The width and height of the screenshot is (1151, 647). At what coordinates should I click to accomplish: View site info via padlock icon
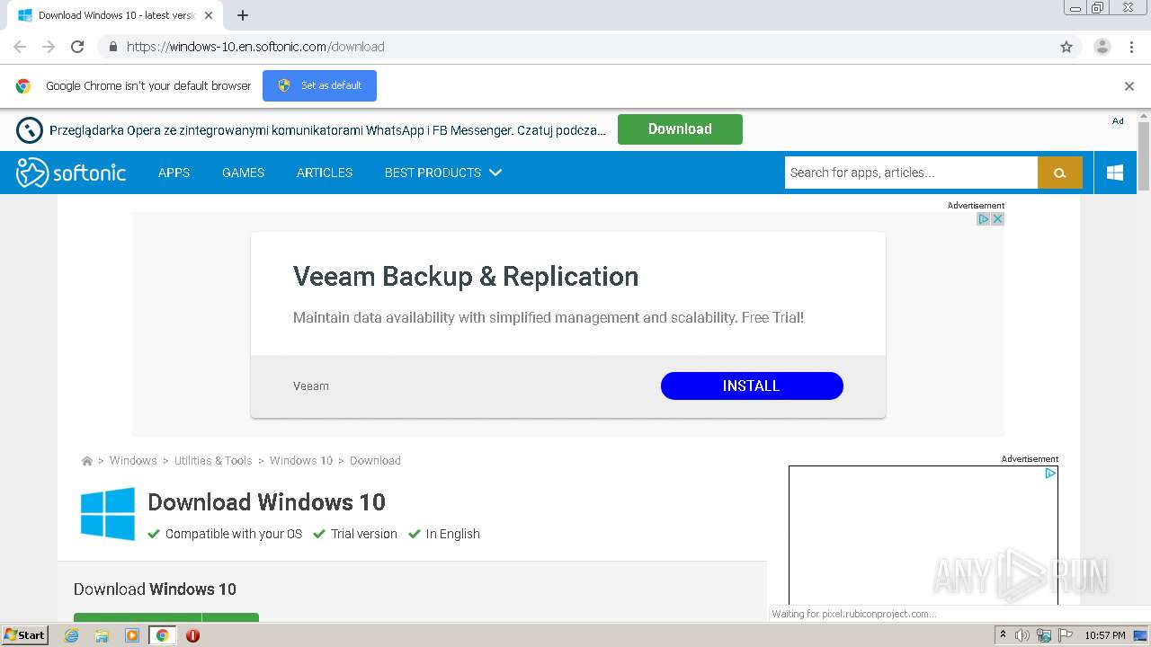click(x=112, y=47)
